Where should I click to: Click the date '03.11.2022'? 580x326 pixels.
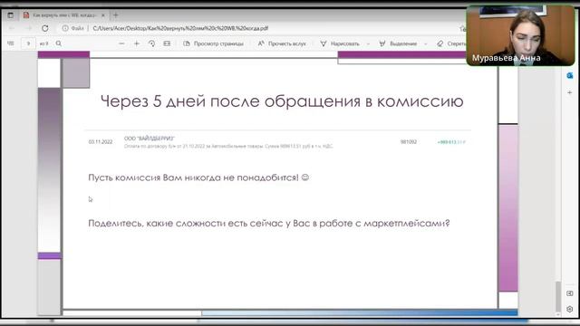point(101,142)
